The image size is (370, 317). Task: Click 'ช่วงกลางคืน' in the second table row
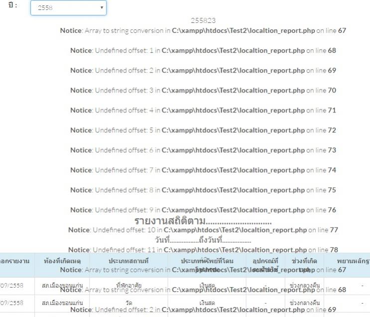click(305, 303)
